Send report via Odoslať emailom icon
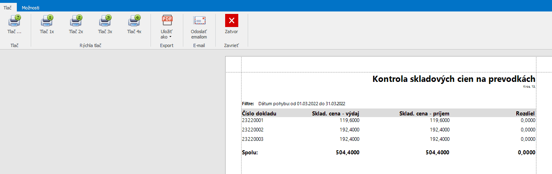The width and height of the screenshot is (552, 174). [199, 20]
